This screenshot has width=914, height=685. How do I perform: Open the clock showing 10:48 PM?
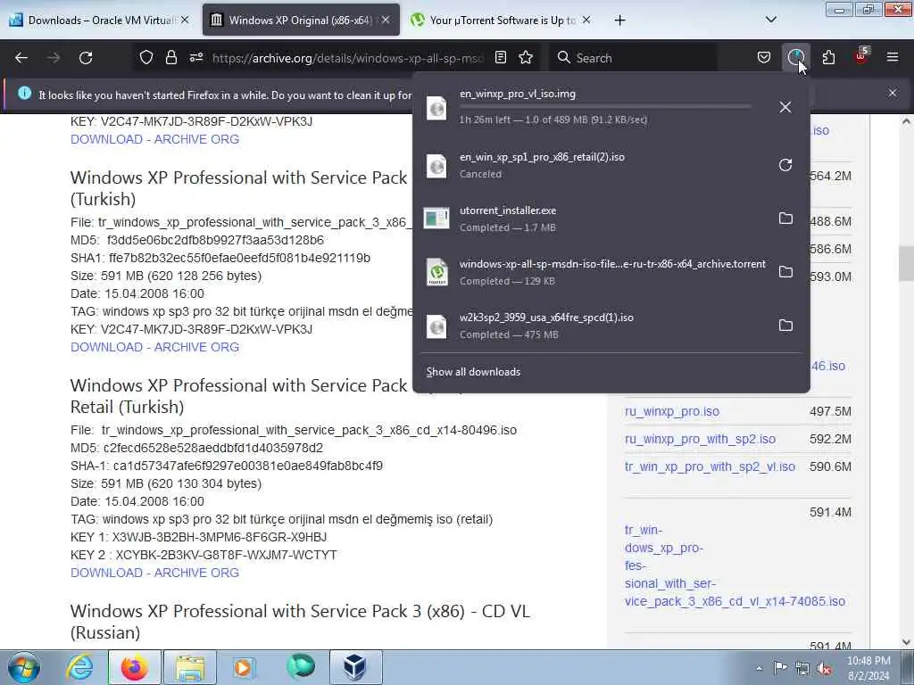point(868,668)
